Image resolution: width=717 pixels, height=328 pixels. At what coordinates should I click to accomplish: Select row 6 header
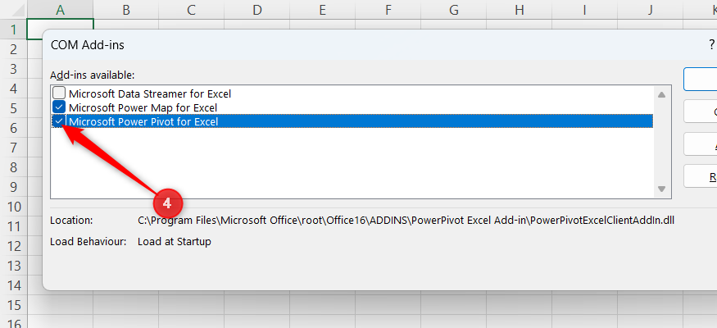13,128
